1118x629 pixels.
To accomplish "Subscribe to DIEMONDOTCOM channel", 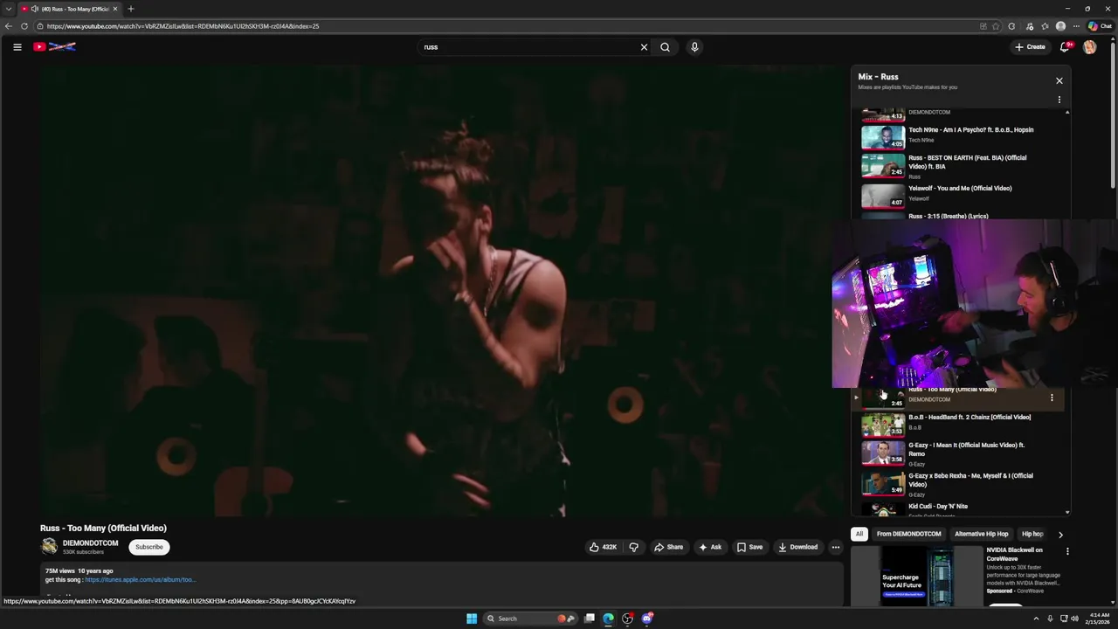I will click(x=148, y=547).
